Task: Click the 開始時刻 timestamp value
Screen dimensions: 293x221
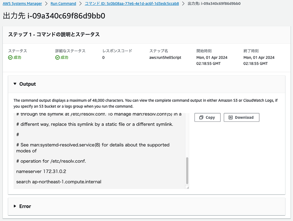Action: (x=212, y=61)
